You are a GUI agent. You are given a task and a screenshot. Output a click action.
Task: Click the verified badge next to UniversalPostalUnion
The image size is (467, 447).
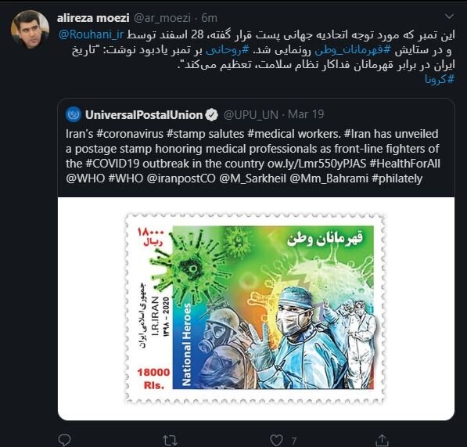coord(212,115)
